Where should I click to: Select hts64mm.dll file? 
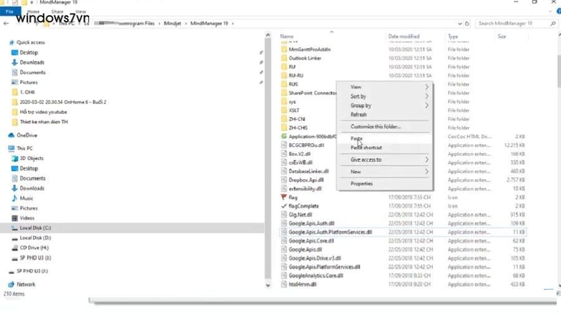point(302,285)
